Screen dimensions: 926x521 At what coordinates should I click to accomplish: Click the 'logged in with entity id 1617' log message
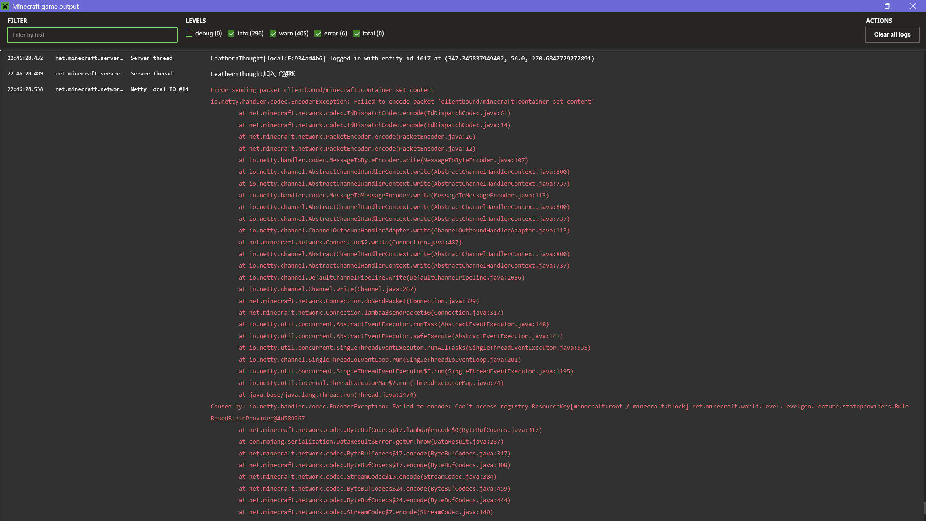402,58
